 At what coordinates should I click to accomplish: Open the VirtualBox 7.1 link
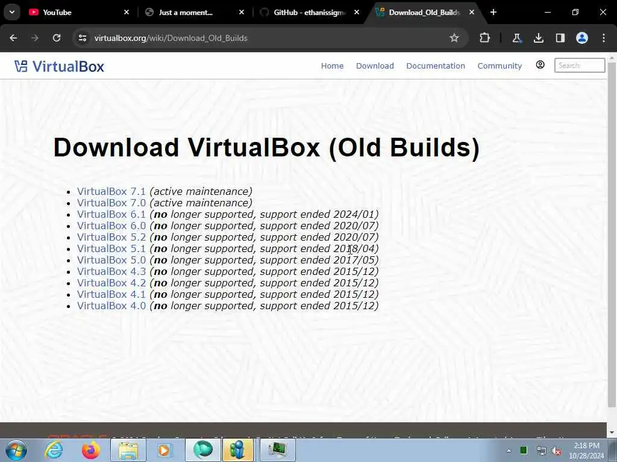[111, 191]
